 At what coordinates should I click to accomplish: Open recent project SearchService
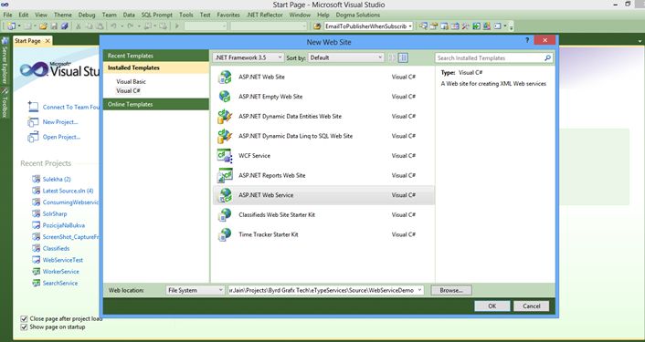click(60, 284)
